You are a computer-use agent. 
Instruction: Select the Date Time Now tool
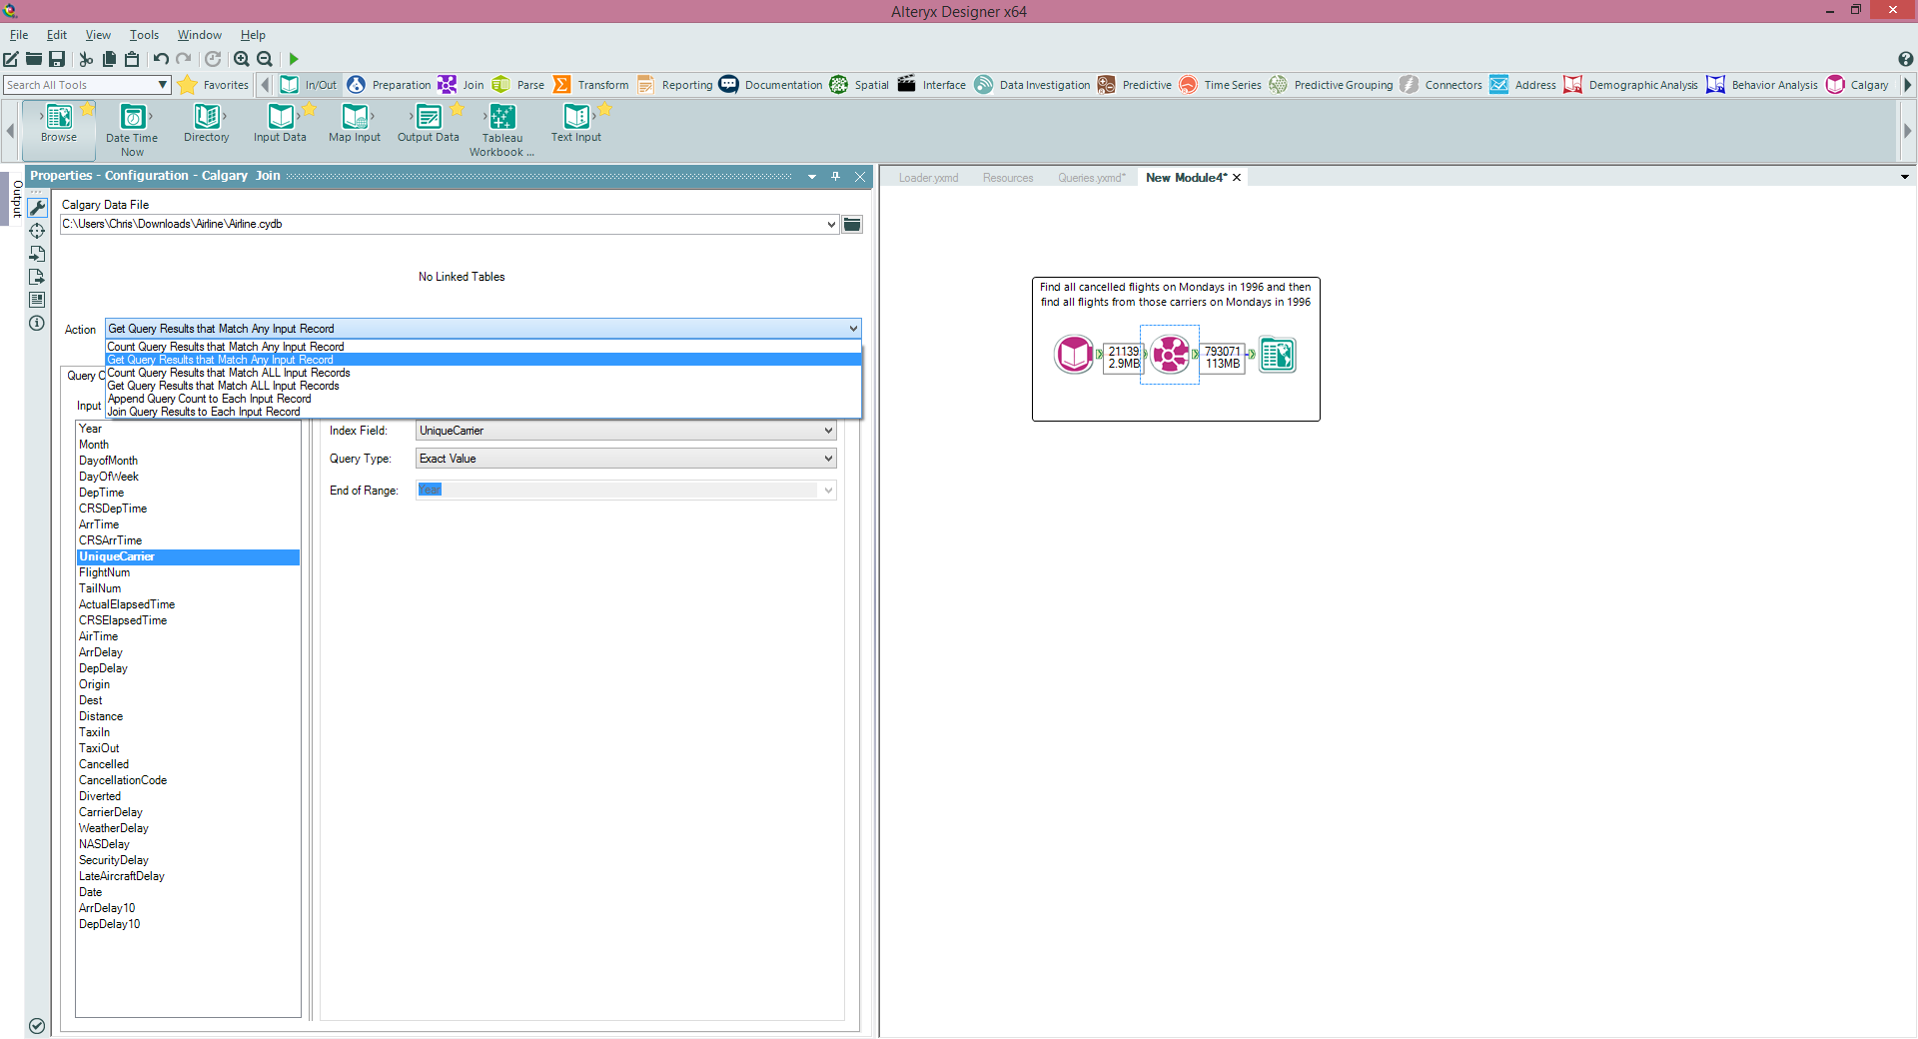132,130
